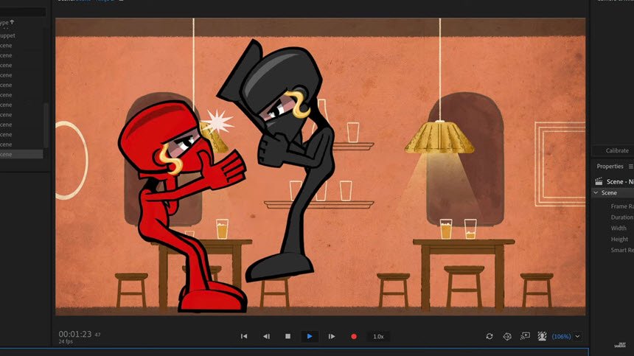Click the 00:01:23 timecode display
The height and width of the screenshot is (356, 634).
(x=75, y=334)
